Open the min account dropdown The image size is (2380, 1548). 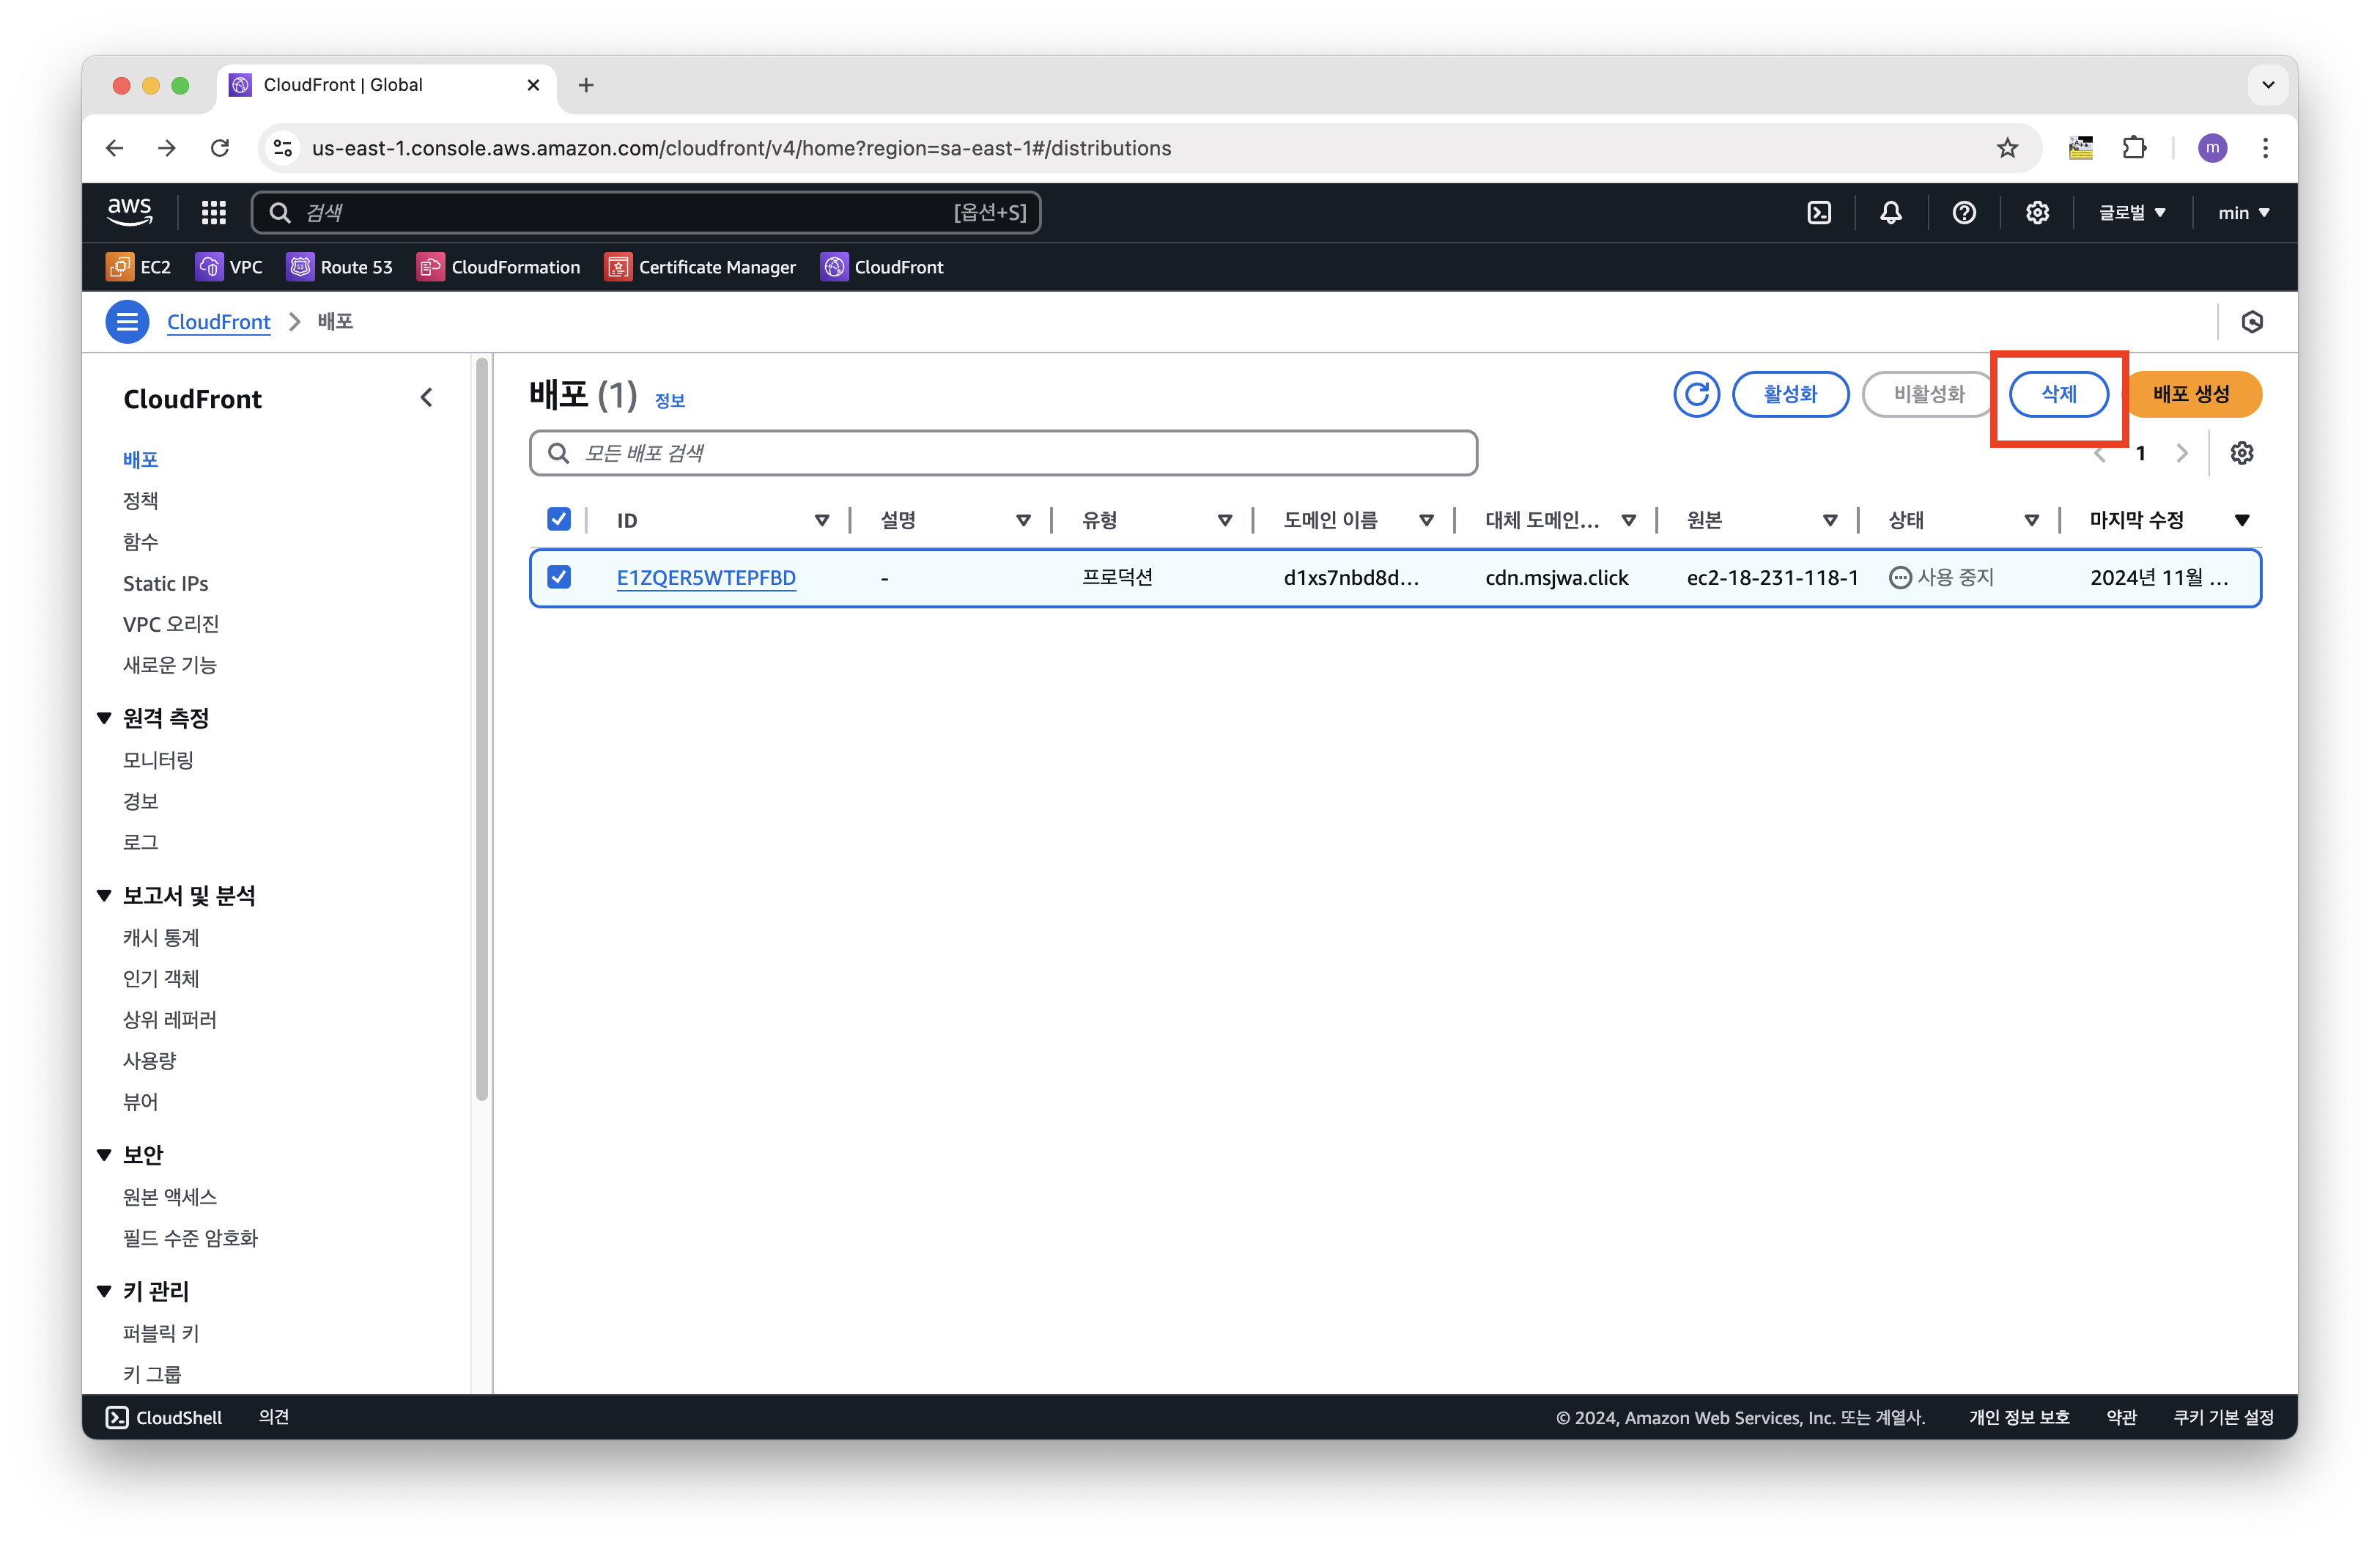point(2243,213)
